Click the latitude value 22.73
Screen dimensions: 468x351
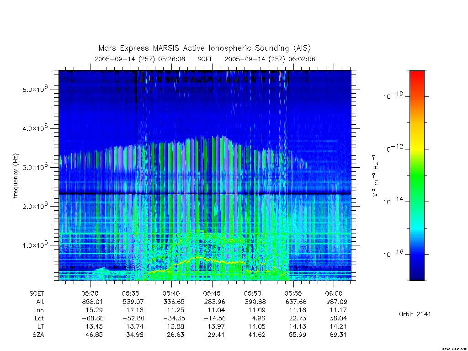298,318
